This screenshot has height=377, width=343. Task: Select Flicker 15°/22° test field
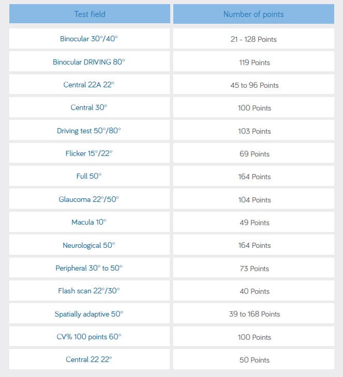click(89, 153)
